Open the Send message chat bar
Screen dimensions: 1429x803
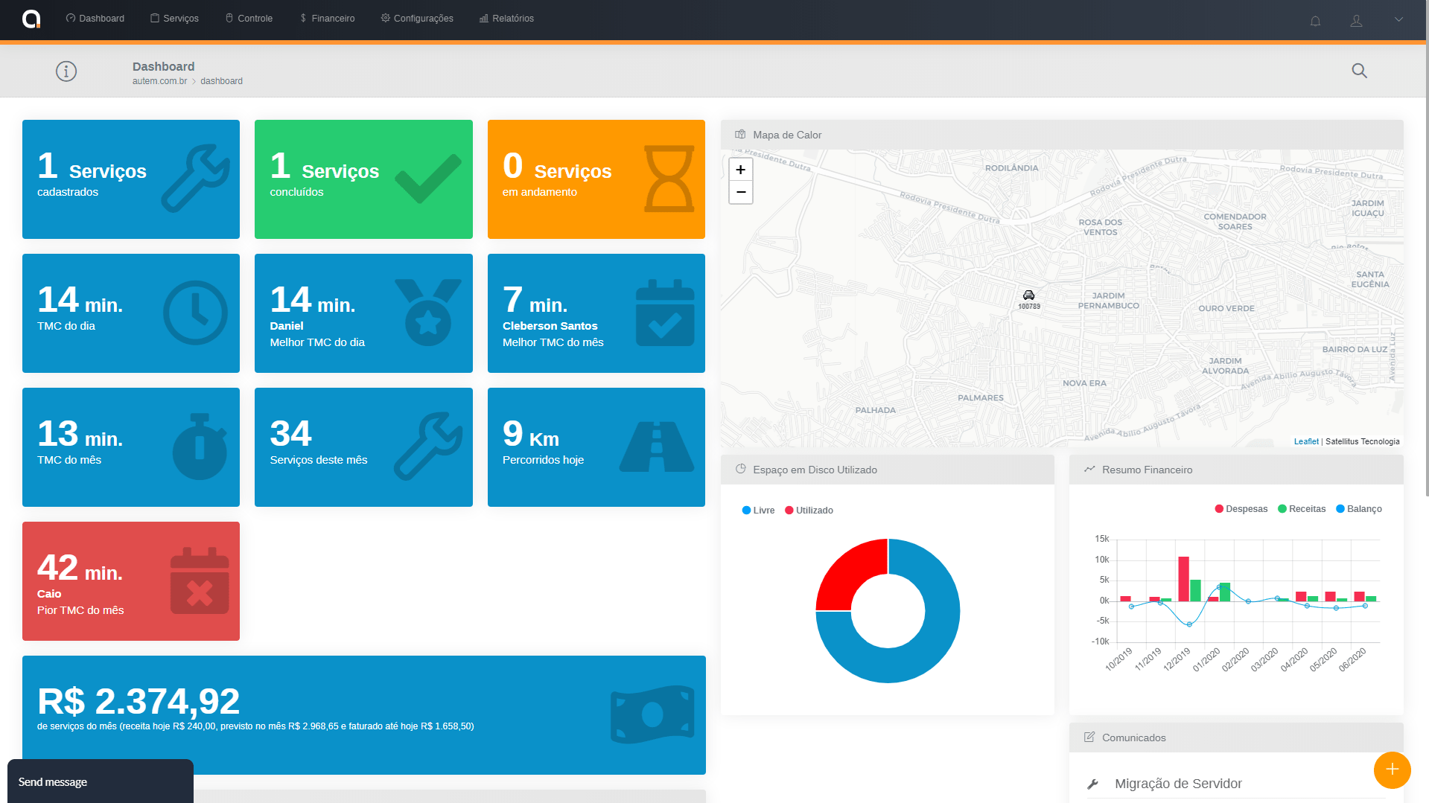[x=101, y=781]
